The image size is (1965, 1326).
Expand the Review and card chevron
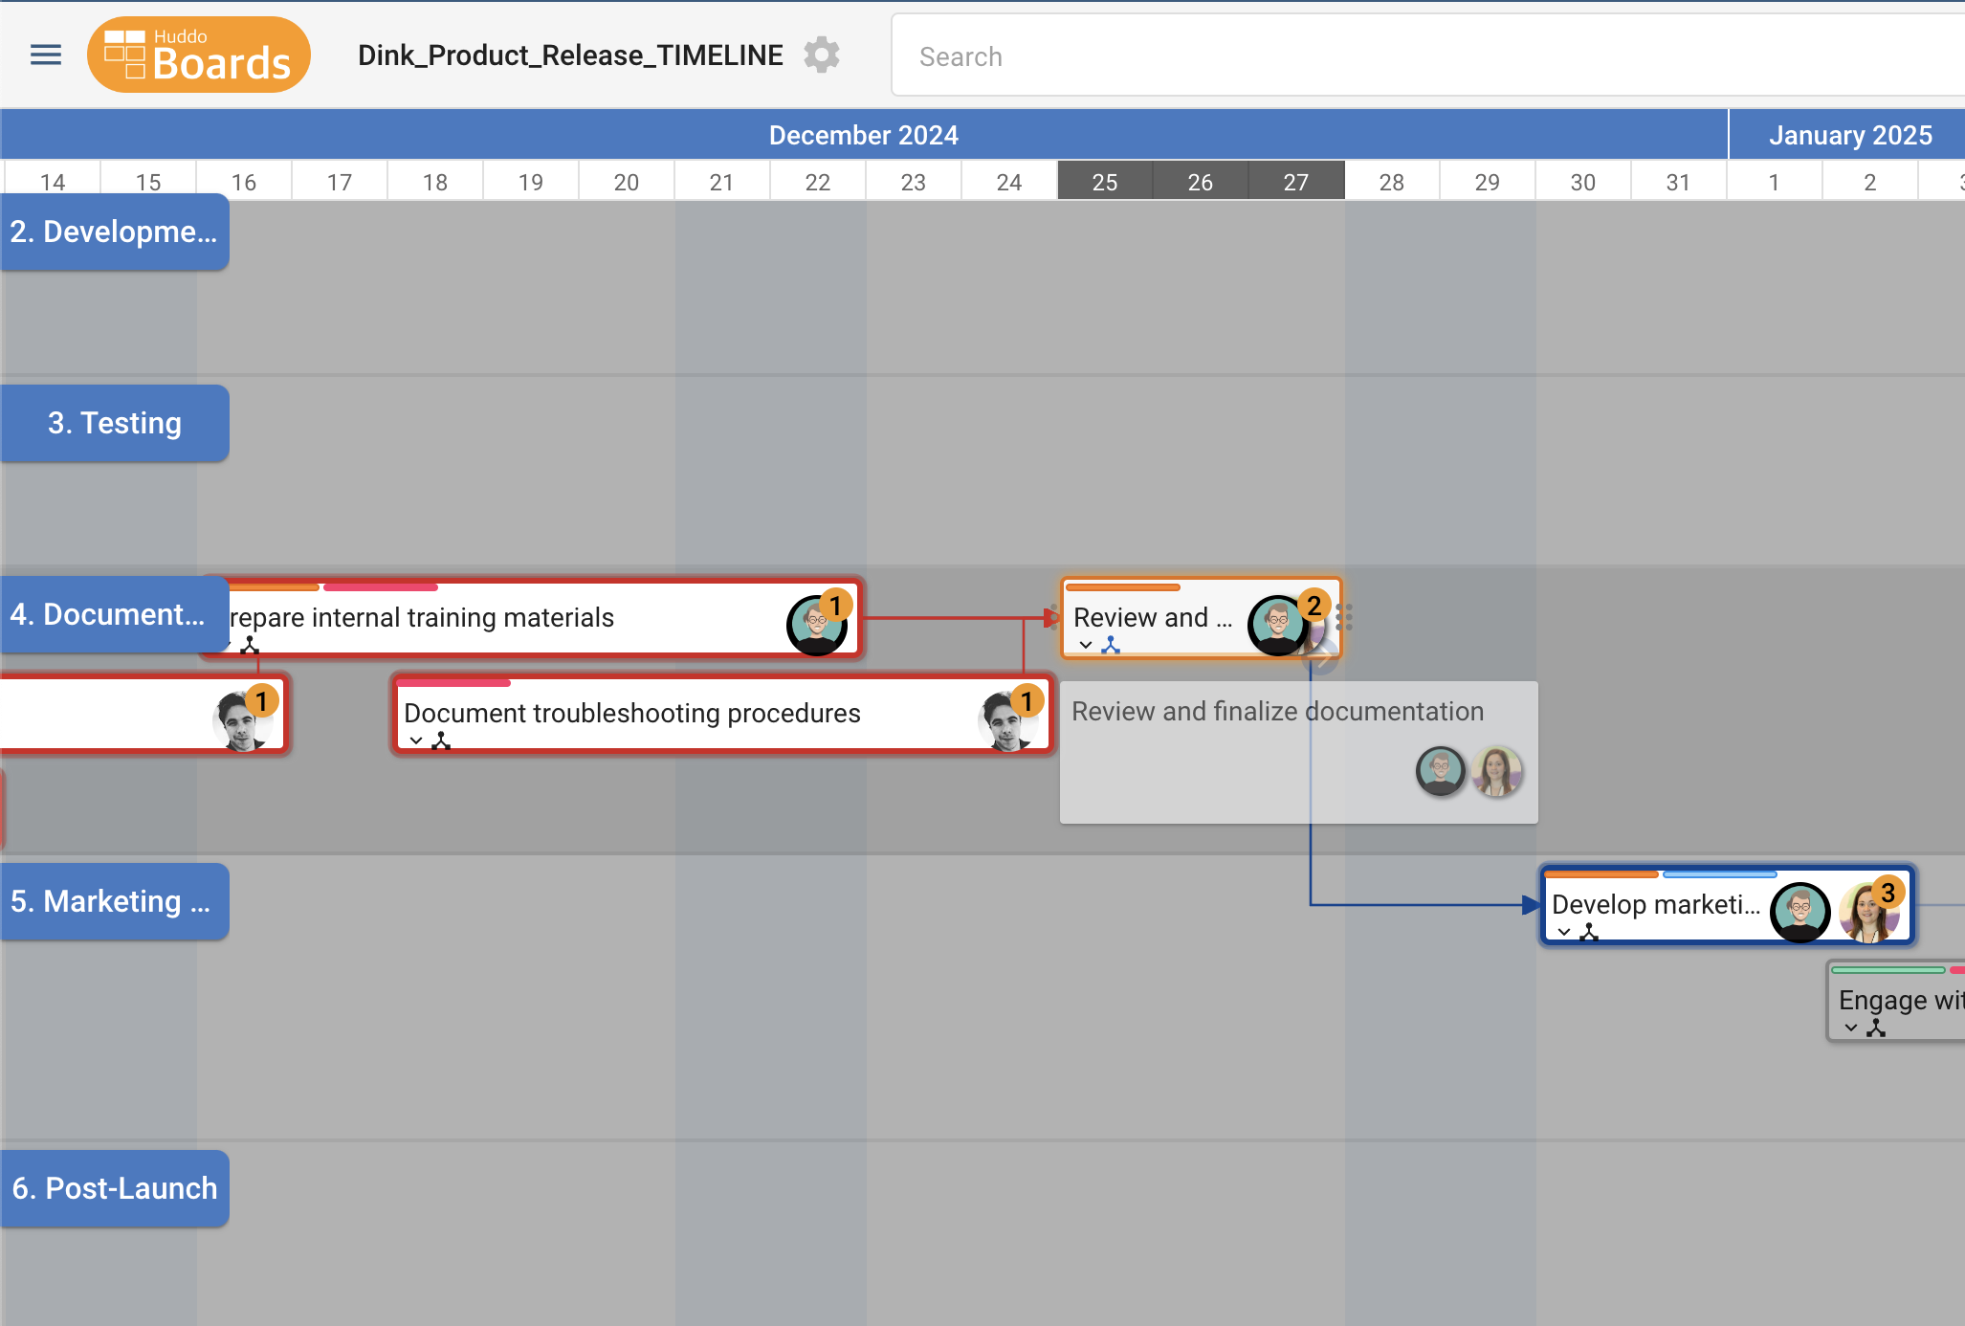[x=1086, y=645]
